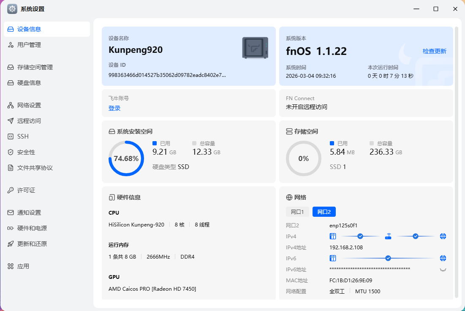
Task: Click the NAS device image
Action: tap(255, 48)
